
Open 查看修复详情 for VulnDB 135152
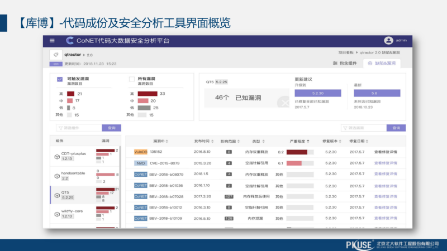coord(386,152)
